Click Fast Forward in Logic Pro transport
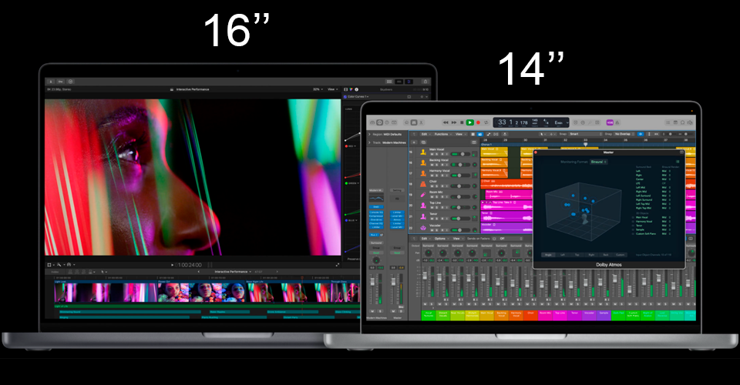This screenshot has height=385, width=740. (x=453, y=122)
